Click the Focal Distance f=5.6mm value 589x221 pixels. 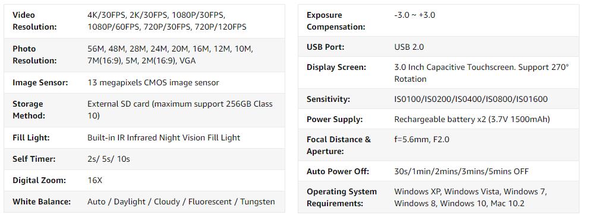click(421, 140)
